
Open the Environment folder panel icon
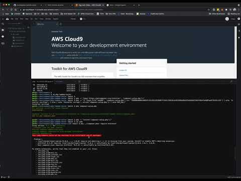point(3,30)
